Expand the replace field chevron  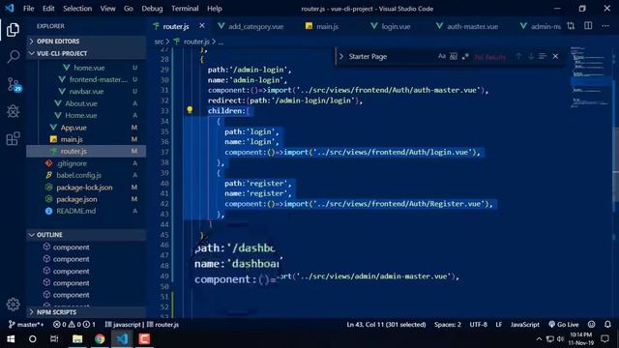coord(341,56)
